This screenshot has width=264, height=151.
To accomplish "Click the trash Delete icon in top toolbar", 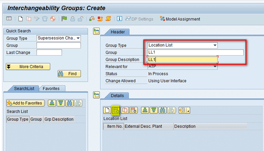I will pos(45,19).
